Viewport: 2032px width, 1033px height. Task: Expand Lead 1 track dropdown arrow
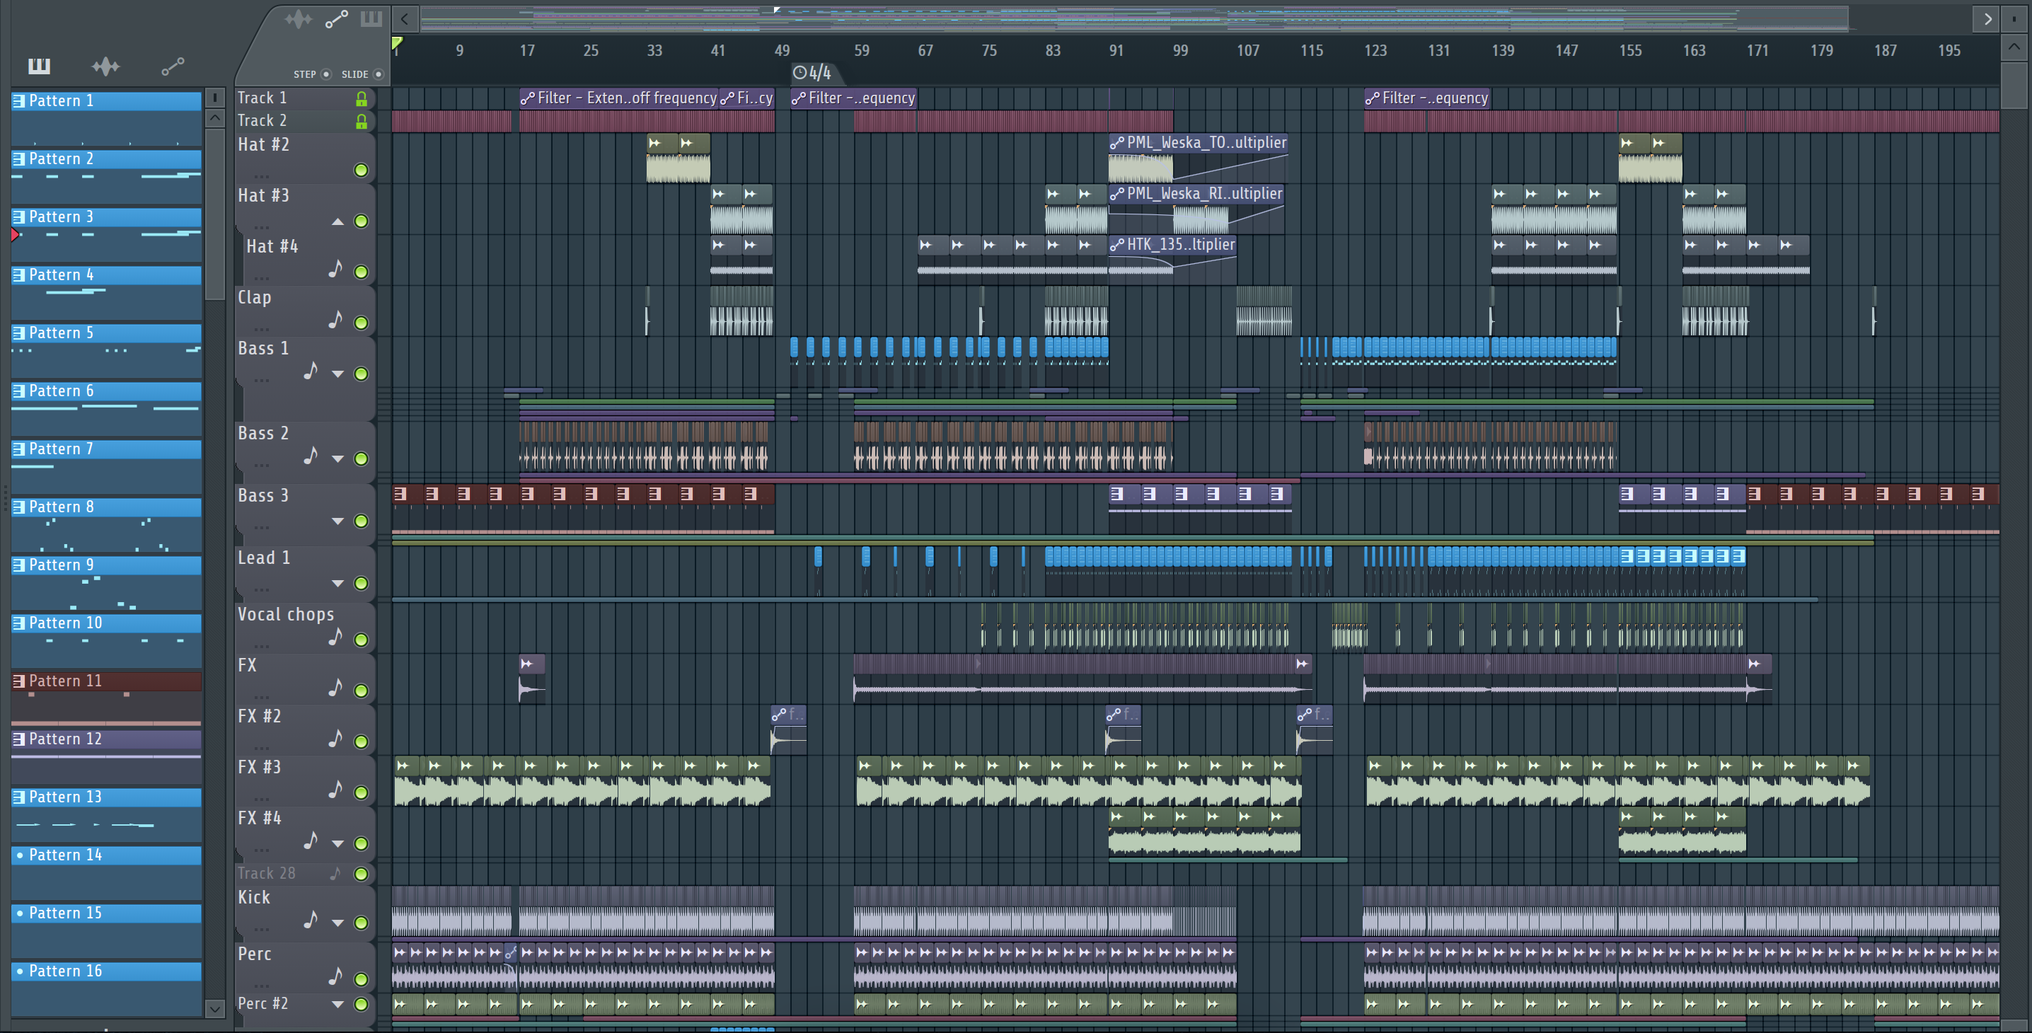click(337, 584)
